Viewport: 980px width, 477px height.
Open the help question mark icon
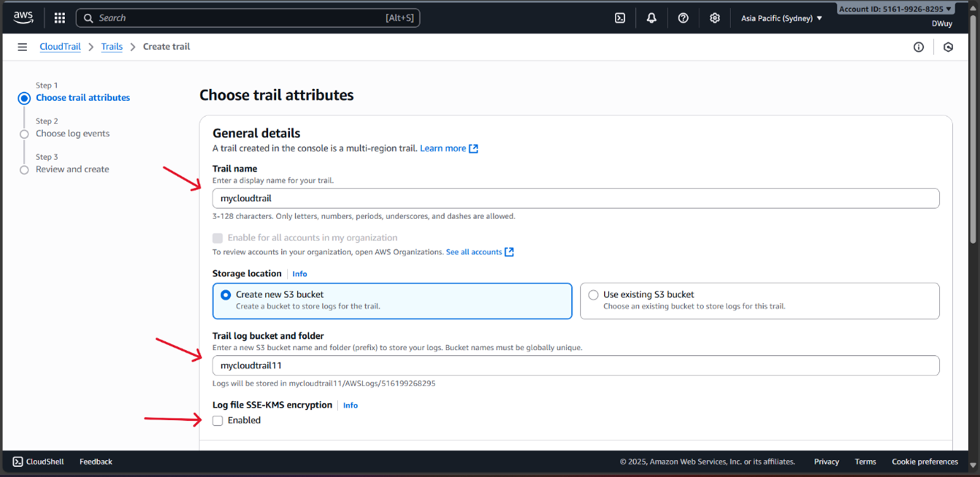coord(684,18)
